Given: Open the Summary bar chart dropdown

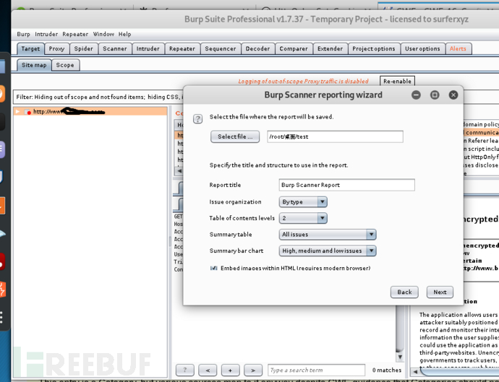Looking at the screenshot, I should 328,251.
